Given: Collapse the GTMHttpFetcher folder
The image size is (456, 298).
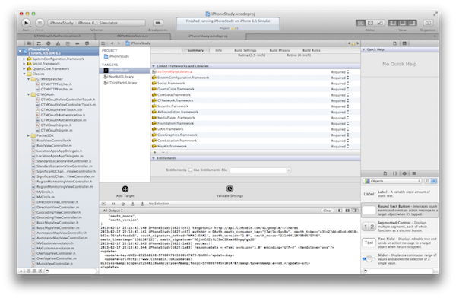Looking at the screenshot, I should pos(29,79).
